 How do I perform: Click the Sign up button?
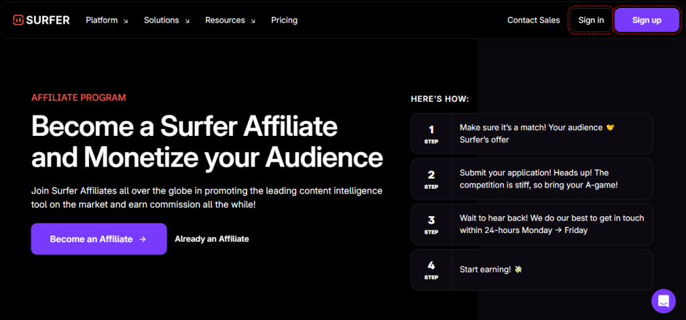(646, 20)
